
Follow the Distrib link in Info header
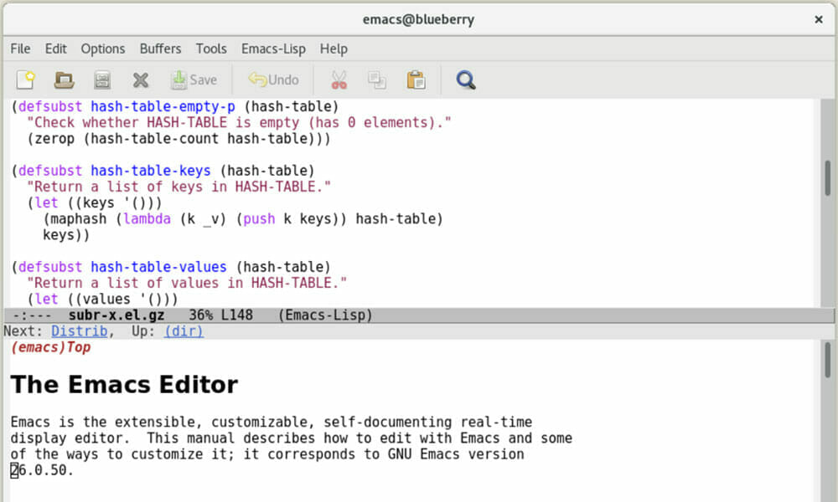[80, 331]
